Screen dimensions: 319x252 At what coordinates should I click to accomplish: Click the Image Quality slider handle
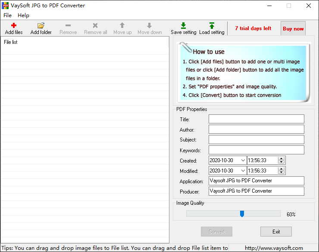coord(242,214)
